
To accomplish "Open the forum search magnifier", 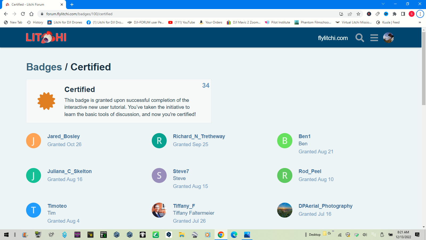I will pyautogui.click(x=360, y=38).
